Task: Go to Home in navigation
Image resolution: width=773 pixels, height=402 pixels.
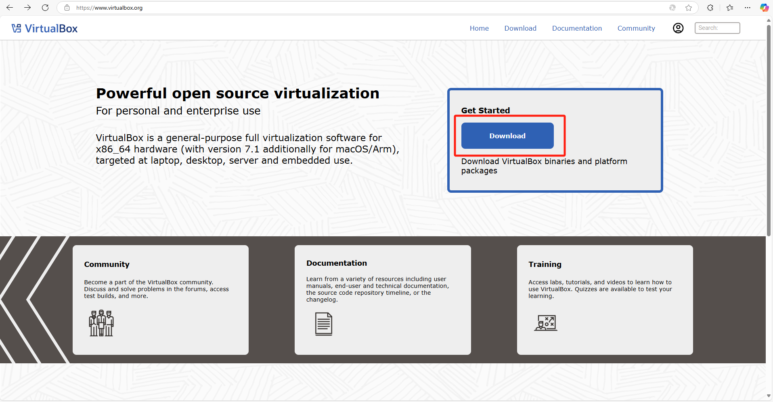Action: click(x=479, y=28)
